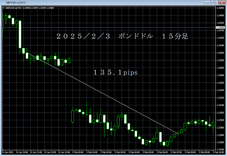Click the 1.22805 price axis label
The width and height of the screenshot is (227, 156).
[x=220, y=128]
